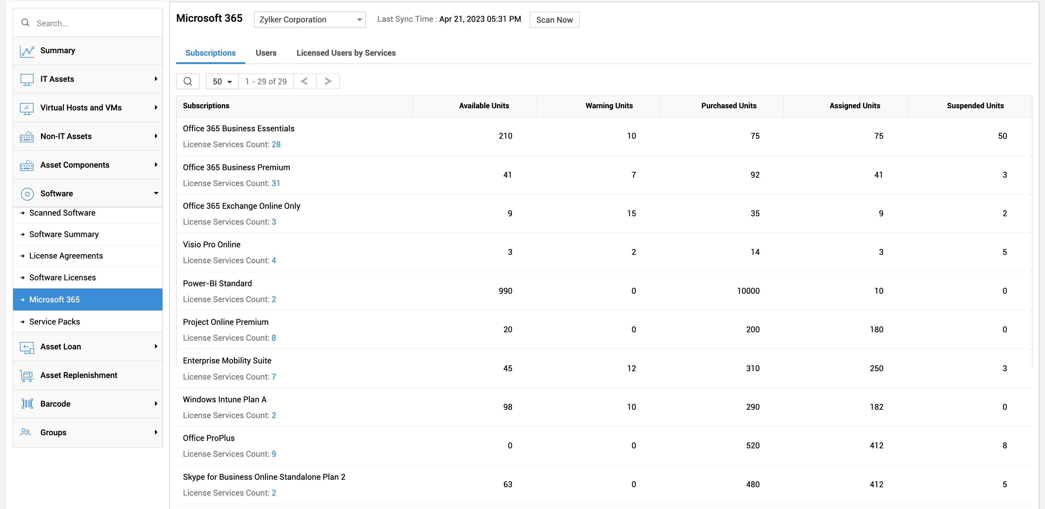Open the Zylker Corporation dropdown
Screen dimensions: 1045x509
pyautogui.click(x=310, y=20)
